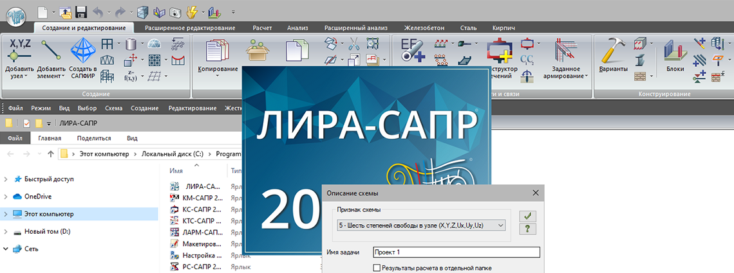Click Create in SAPFIR icon
Viewport: 734px width, 273px height.
point(82,50)
